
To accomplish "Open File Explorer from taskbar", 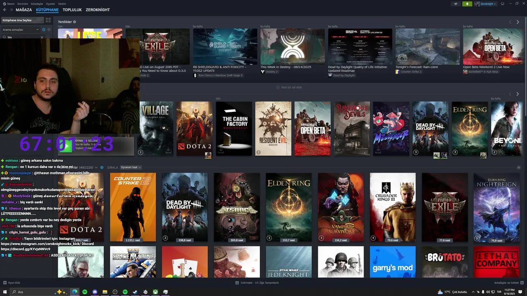I will pyautogui.click(x=105, y=292).
